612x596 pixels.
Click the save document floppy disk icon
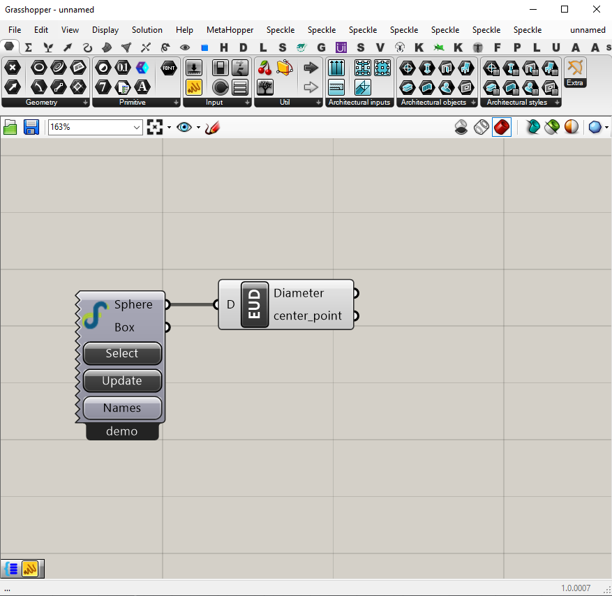[x=31, y=127]
